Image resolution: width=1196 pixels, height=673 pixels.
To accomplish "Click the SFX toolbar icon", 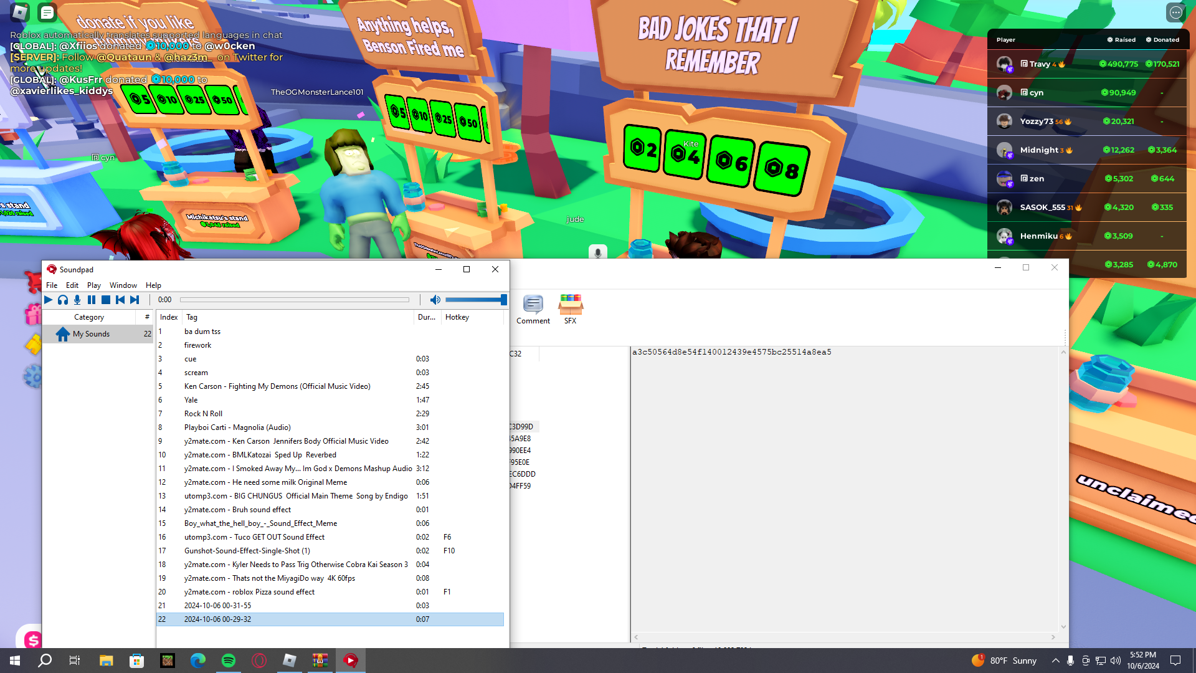I will click(x=570, y=310).
